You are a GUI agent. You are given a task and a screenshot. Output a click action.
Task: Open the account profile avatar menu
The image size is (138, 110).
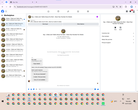134,11
